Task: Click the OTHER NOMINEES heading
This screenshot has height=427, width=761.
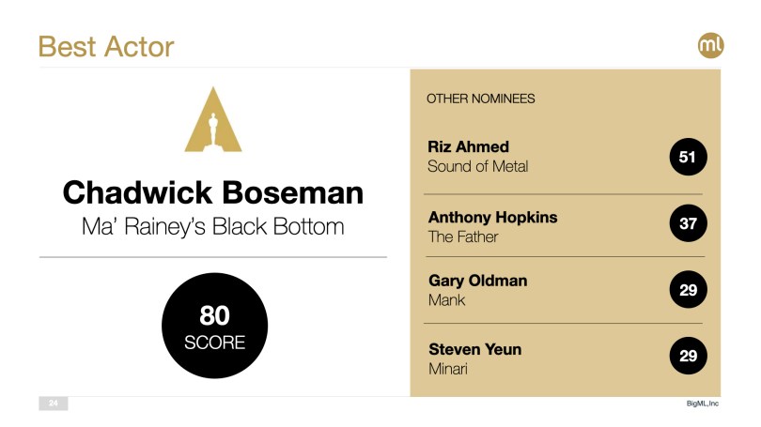Action: pyautogui.click(x=481, y=99)
